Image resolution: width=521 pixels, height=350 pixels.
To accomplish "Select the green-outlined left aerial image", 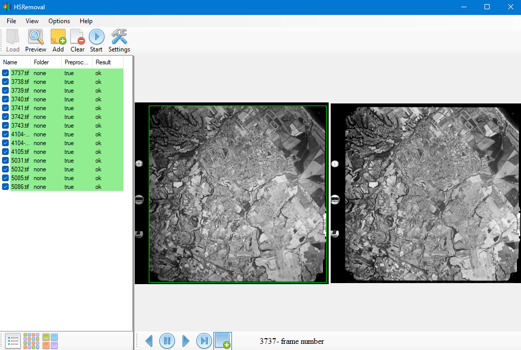I will [x=238, y=194].
